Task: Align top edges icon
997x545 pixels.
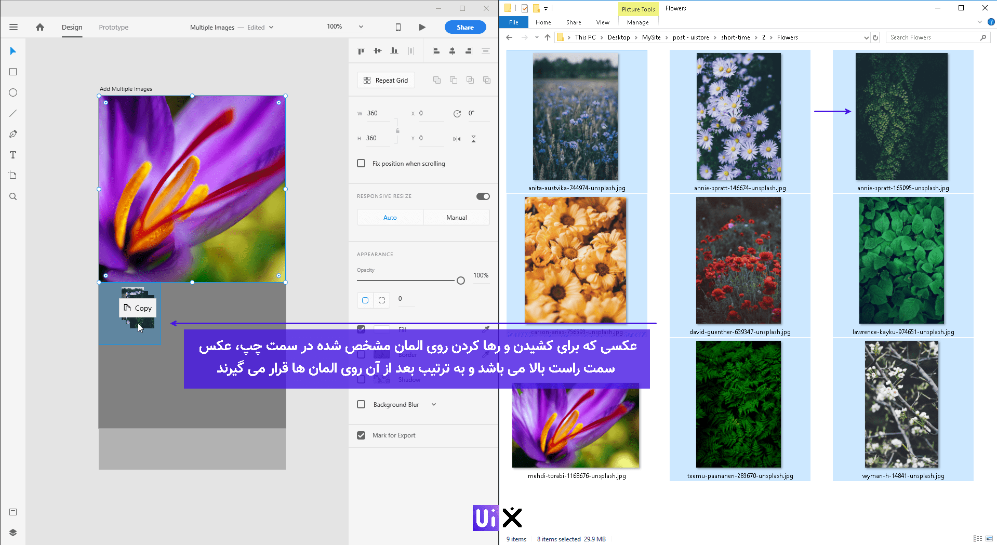Action: [x=361, y=51]
